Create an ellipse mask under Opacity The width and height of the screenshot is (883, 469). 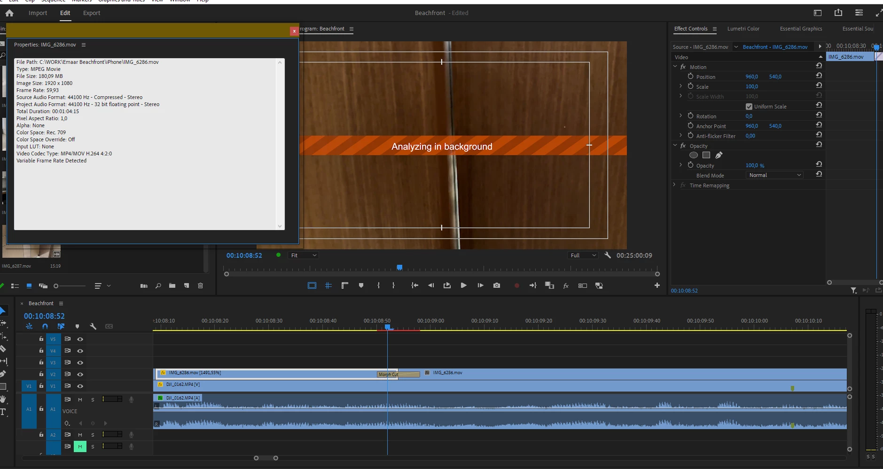694,155
